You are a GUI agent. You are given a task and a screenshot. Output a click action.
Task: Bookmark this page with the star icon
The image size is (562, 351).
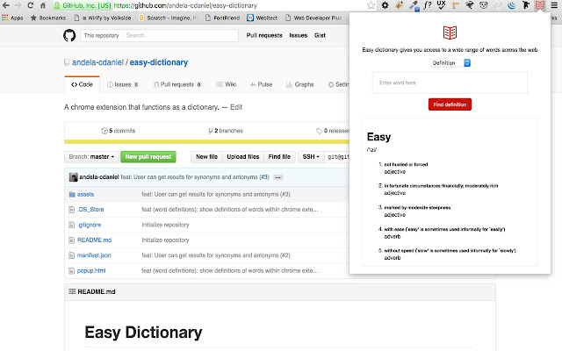click(371, 5)
